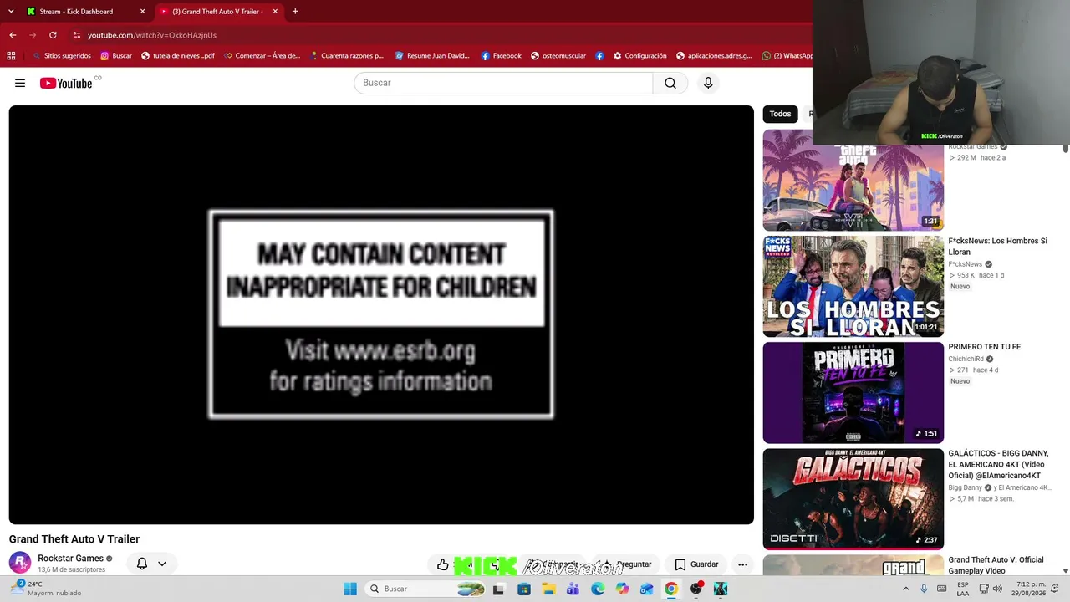1070x602 pixels.
Task: Click the Guardar save button
Action: click(696, 564)
